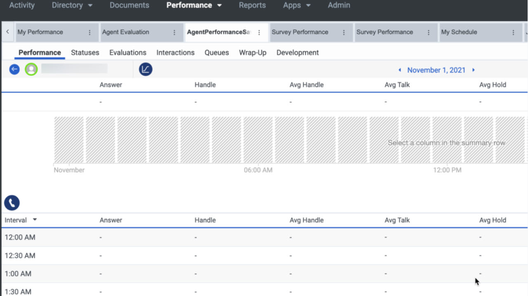Open My Schedule tab options menu

(x=513, y=32)
